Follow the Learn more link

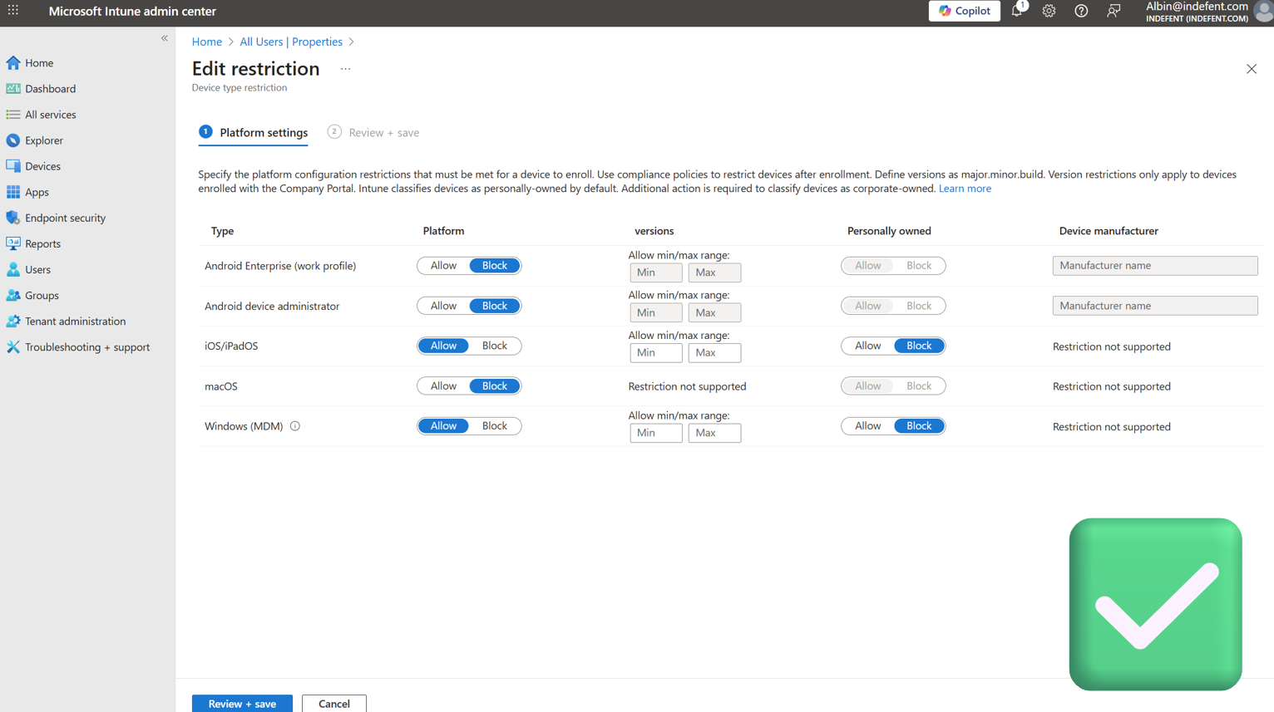coord(965,189)
